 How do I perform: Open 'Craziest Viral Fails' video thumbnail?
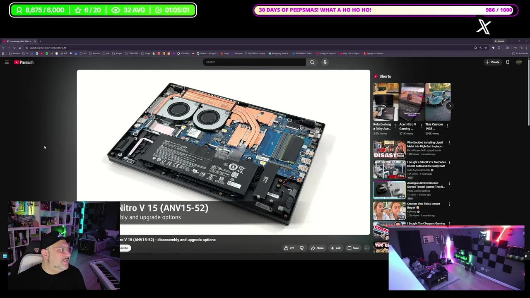[x=389, y=211]
